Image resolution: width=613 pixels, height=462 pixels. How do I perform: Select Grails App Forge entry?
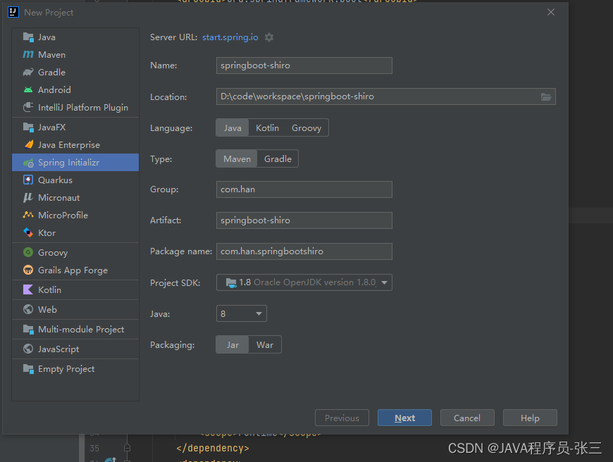(x=75, y=270)
